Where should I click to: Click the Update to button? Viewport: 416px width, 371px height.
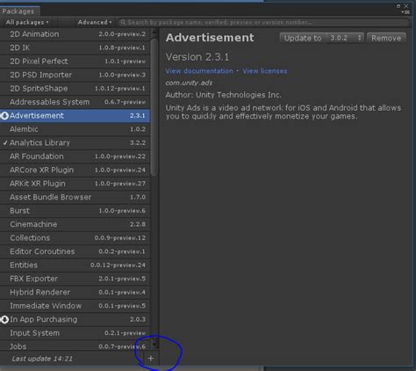(303, 38)
